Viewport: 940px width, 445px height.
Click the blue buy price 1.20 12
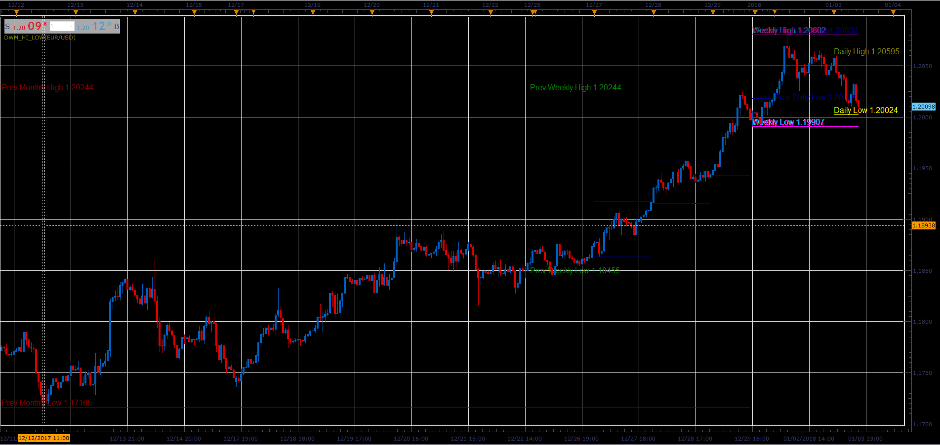tap(94, 27)
